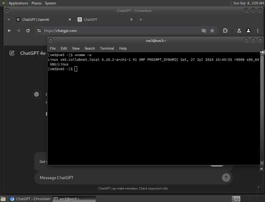Viewport: 265px width, 202px height.
Task: Click the panel arrow icon at terminal's right edge
Action: 262,52
